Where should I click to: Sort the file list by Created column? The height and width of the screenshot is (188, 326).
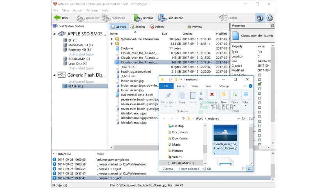coord(187,33)
